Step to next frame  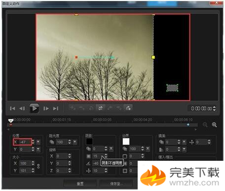(46, 108)
